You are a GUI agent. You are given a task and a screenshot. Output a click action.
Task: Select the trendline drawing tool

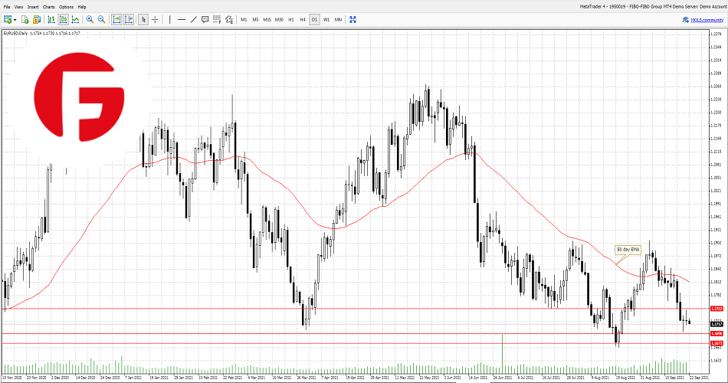point(193,19)
